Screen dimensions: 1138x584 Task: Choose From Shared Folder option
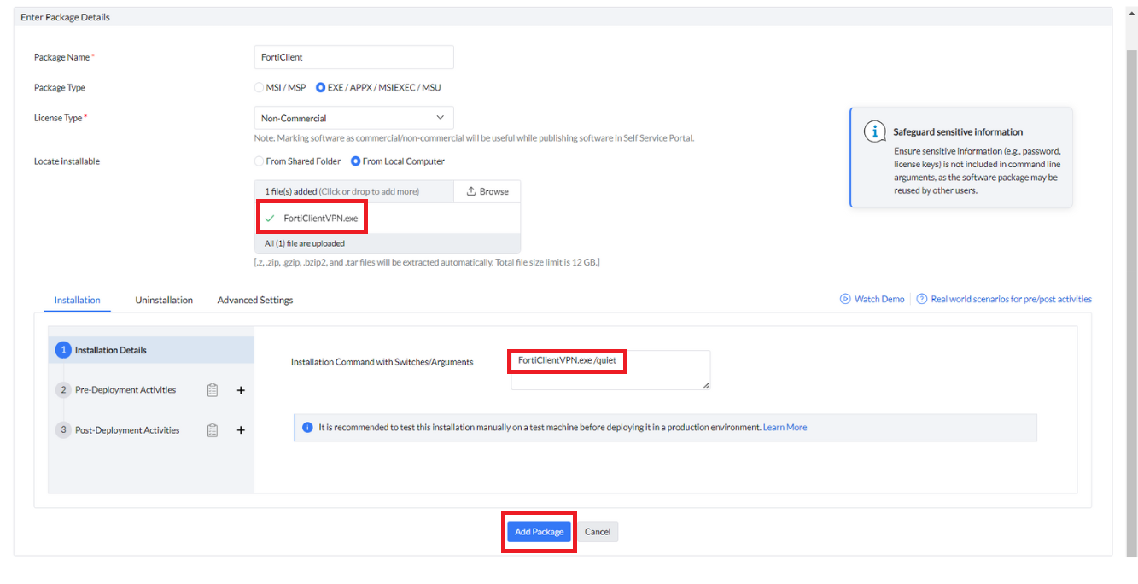click(x=259, y=161)
